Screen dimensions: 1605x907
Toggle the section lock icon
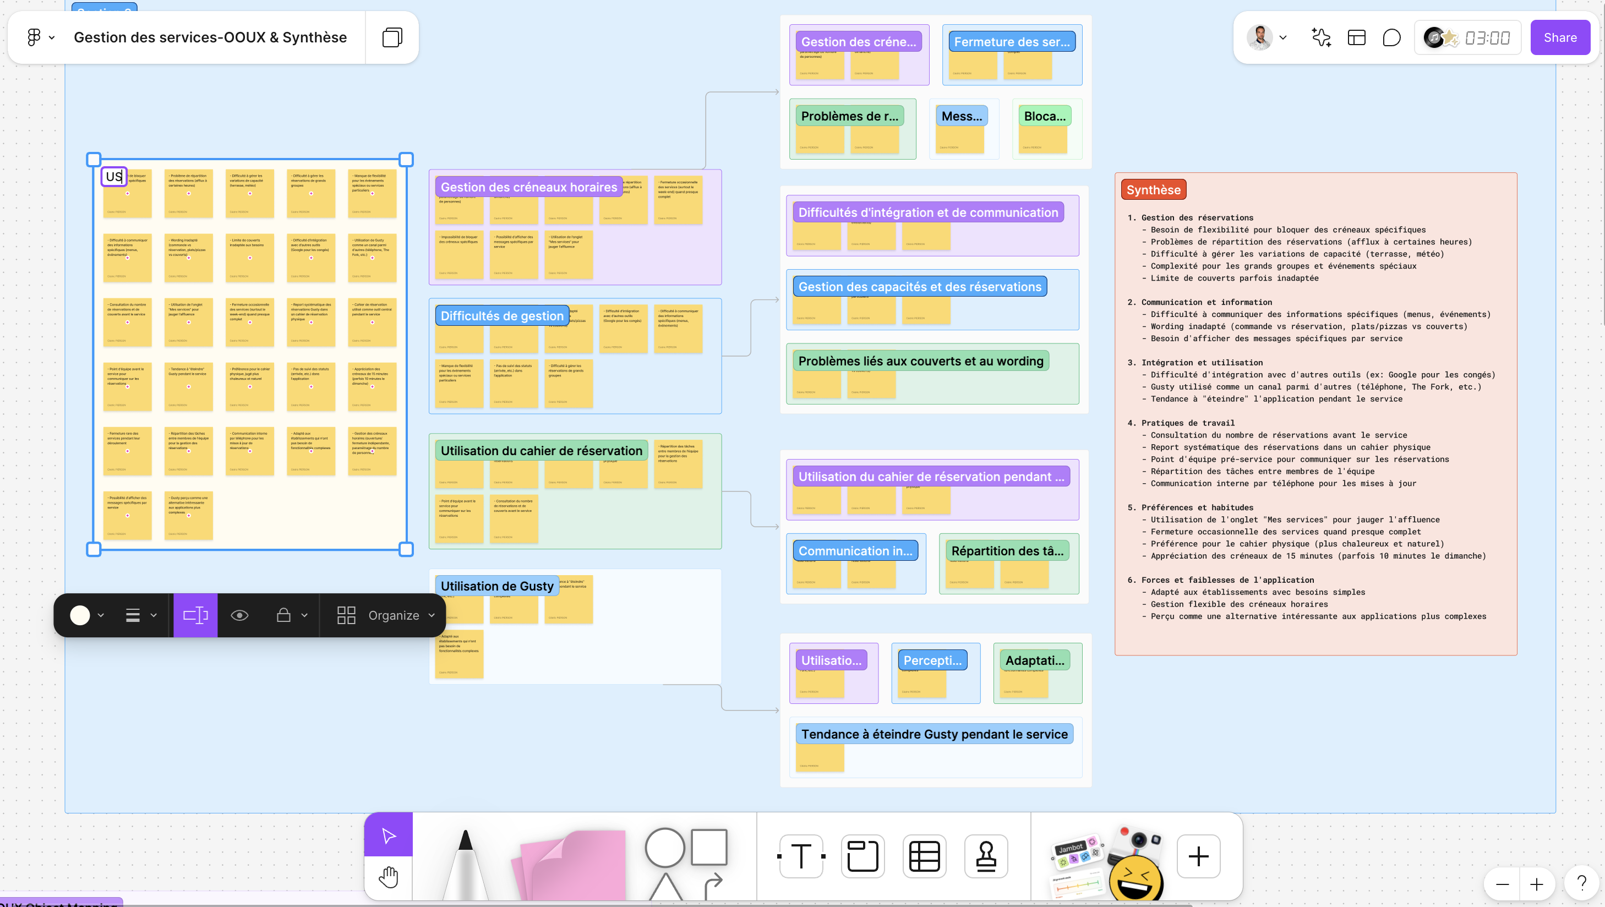click(283, 615)
